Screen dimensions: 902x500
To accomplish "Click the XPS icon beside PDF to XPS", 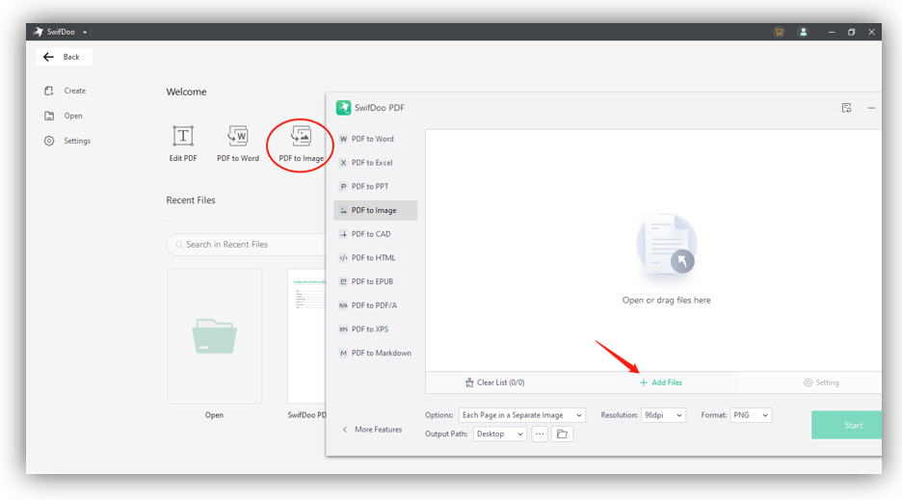I will [343, 329].
